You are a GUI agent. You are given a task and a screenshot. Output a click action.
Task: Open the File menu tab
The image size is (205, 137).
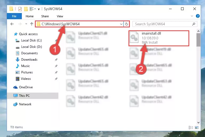click(14, 16)
